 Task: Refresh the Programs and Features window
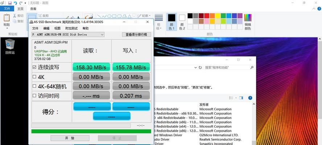pos(200,67)
